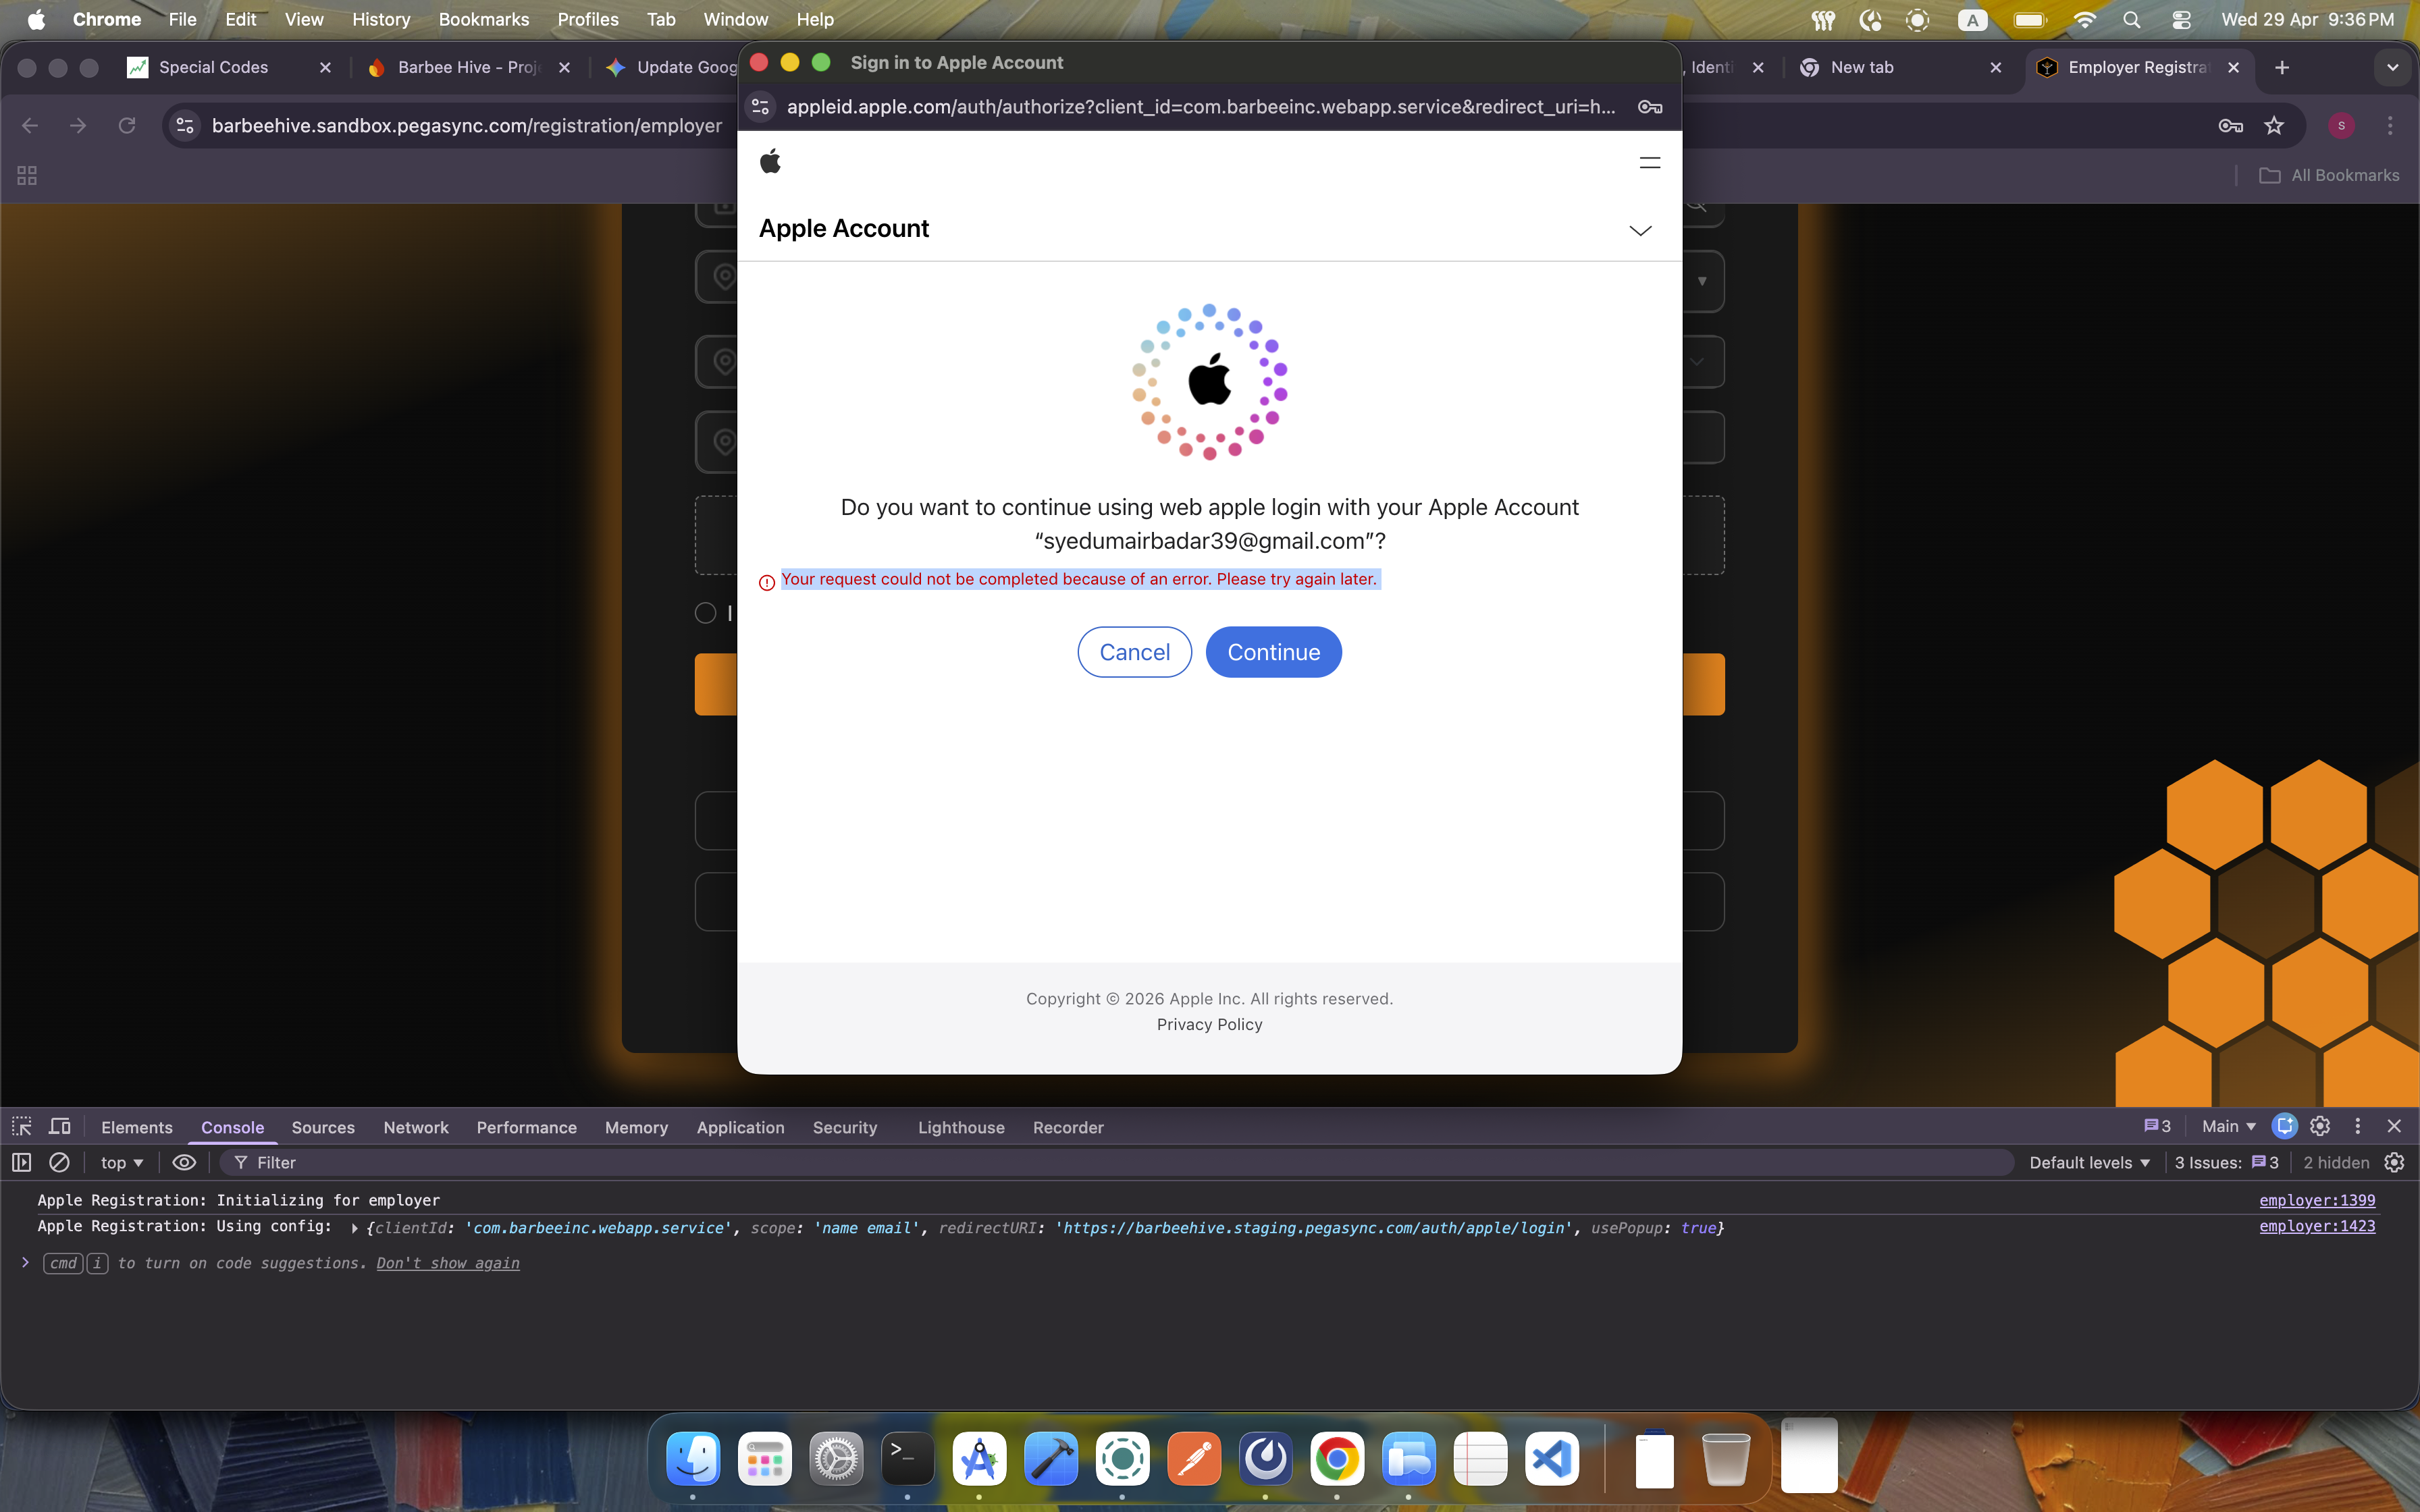
Task: Open the Sources tab
Action: [x=323, y=1127]
